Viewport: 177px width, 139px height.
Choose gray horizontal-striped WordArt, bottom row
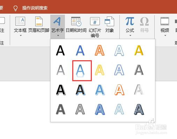coord(80,109)
